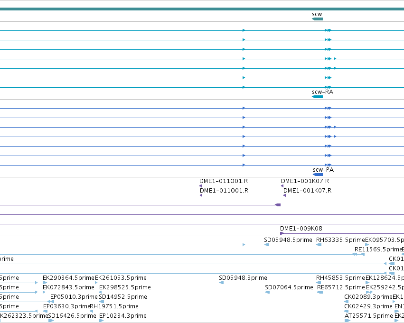Select the EK298525.5prime label
The height and width of the screenshot is (323, 404).
click(125, 287)
